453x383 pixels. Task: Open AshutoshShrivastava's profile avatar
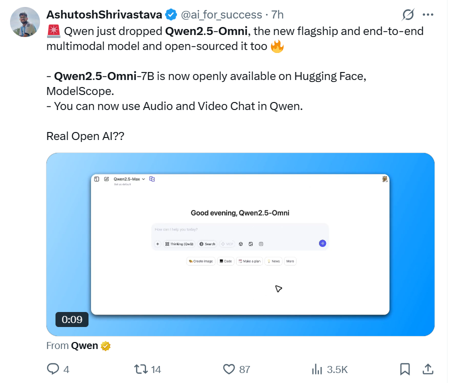pyautogui.click(x=25, y=22)
